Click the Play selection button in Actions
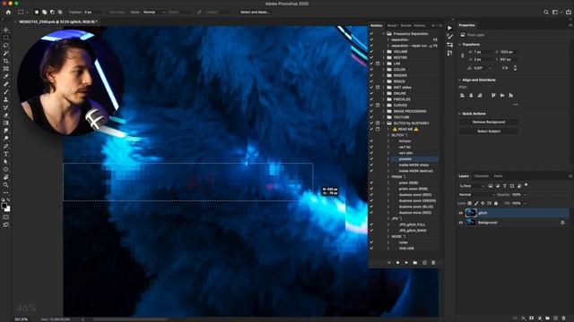Viewport: 574px width, 322px height. click(x=406, y=262)
